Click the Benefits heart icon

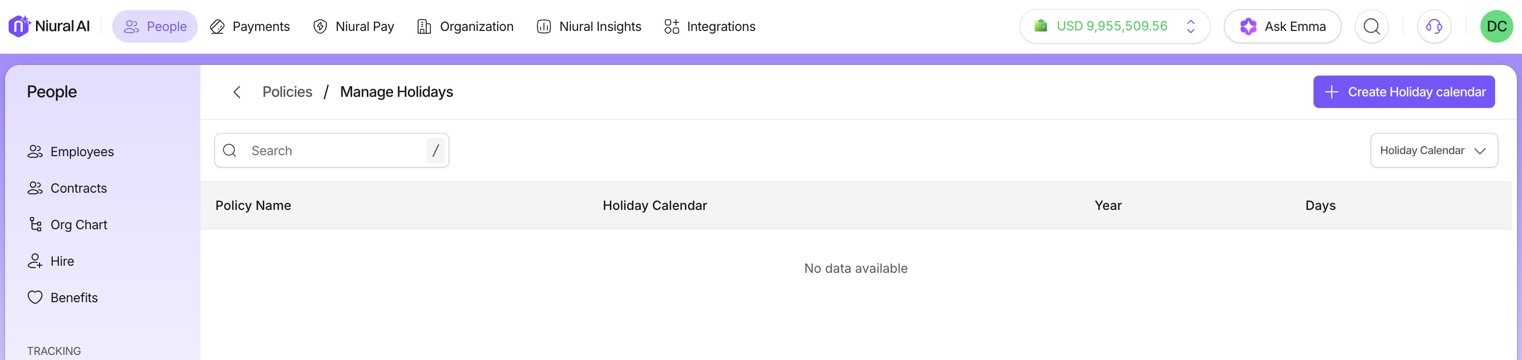(36, 298)
